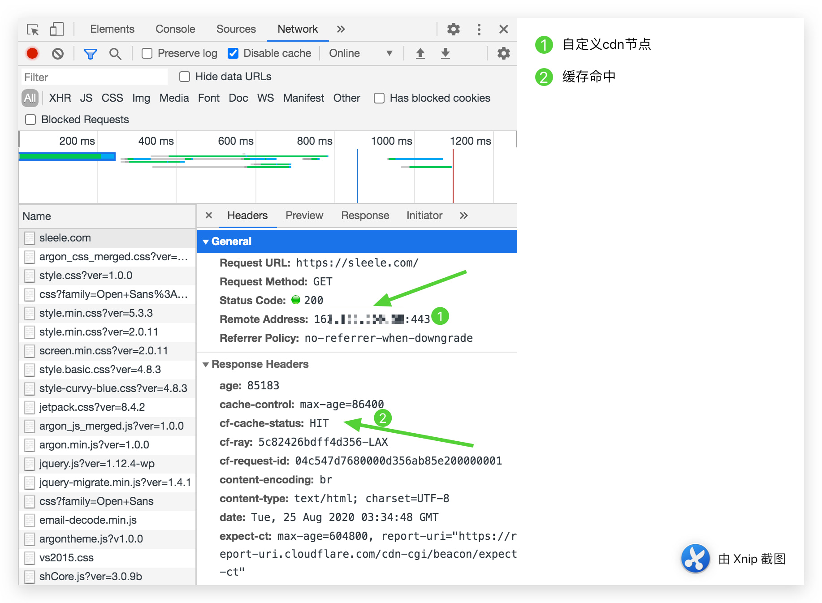Viewport: 822px width, 603px height.
Task: Click the export HAR download arrow
Action: 445,54
